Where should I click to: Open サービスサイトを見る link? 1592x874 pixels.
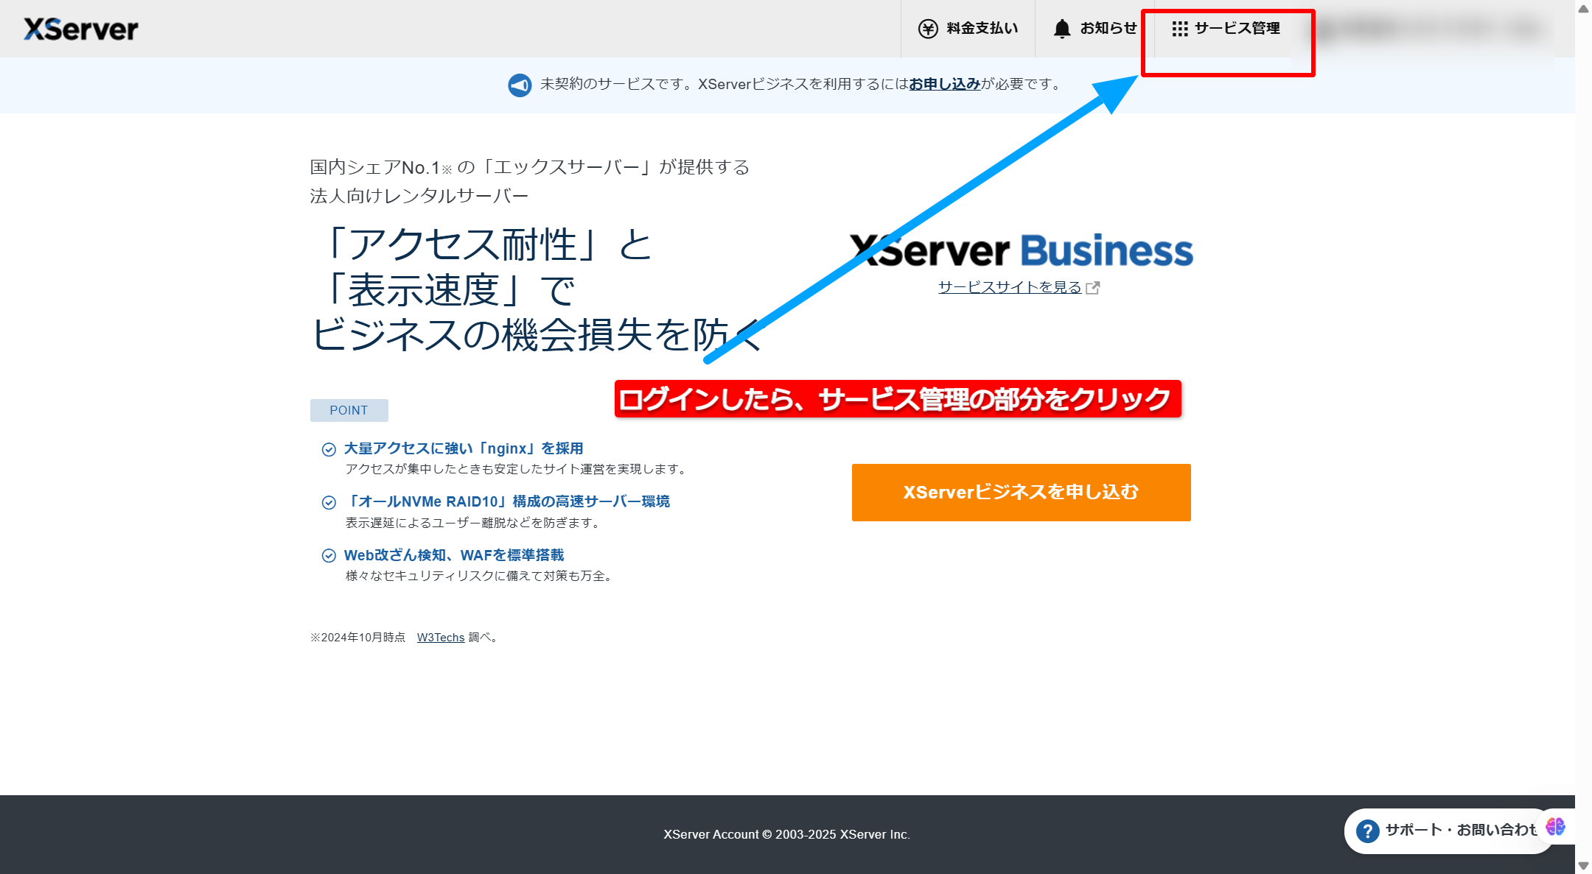pyautogui.click(x=1009, y=287)
